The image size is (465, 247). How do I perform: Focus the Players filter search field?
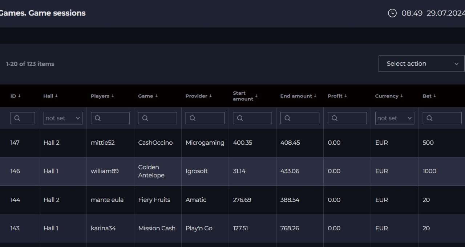coord(110,118)
